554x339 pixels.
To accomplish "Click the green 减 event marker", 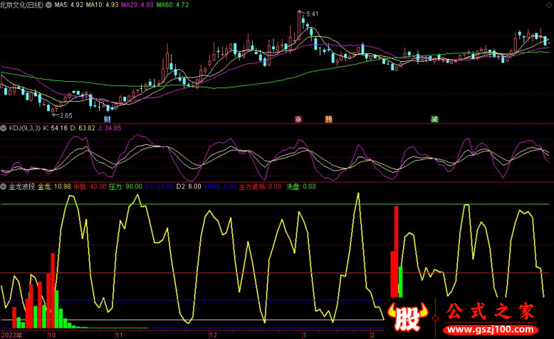I will point(434,119).
